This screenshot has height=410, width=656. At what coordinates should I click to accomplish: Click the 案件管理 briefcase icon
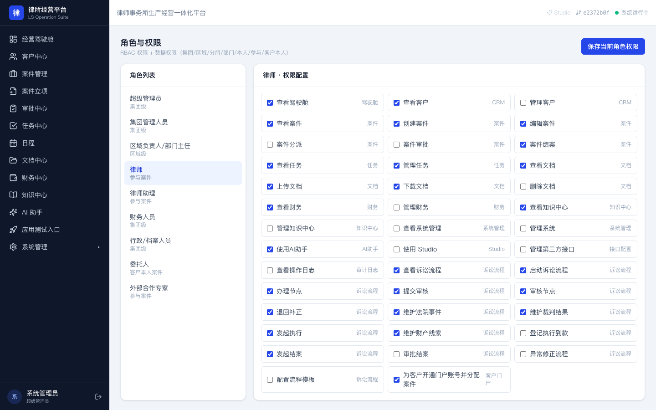click(13, 74)
